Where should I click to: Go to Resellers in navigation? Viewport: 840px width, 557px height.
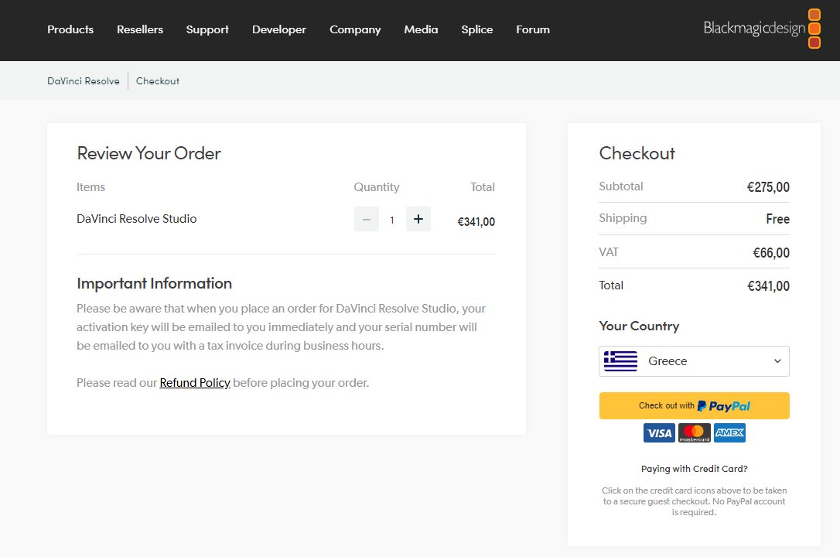point(140,29)
